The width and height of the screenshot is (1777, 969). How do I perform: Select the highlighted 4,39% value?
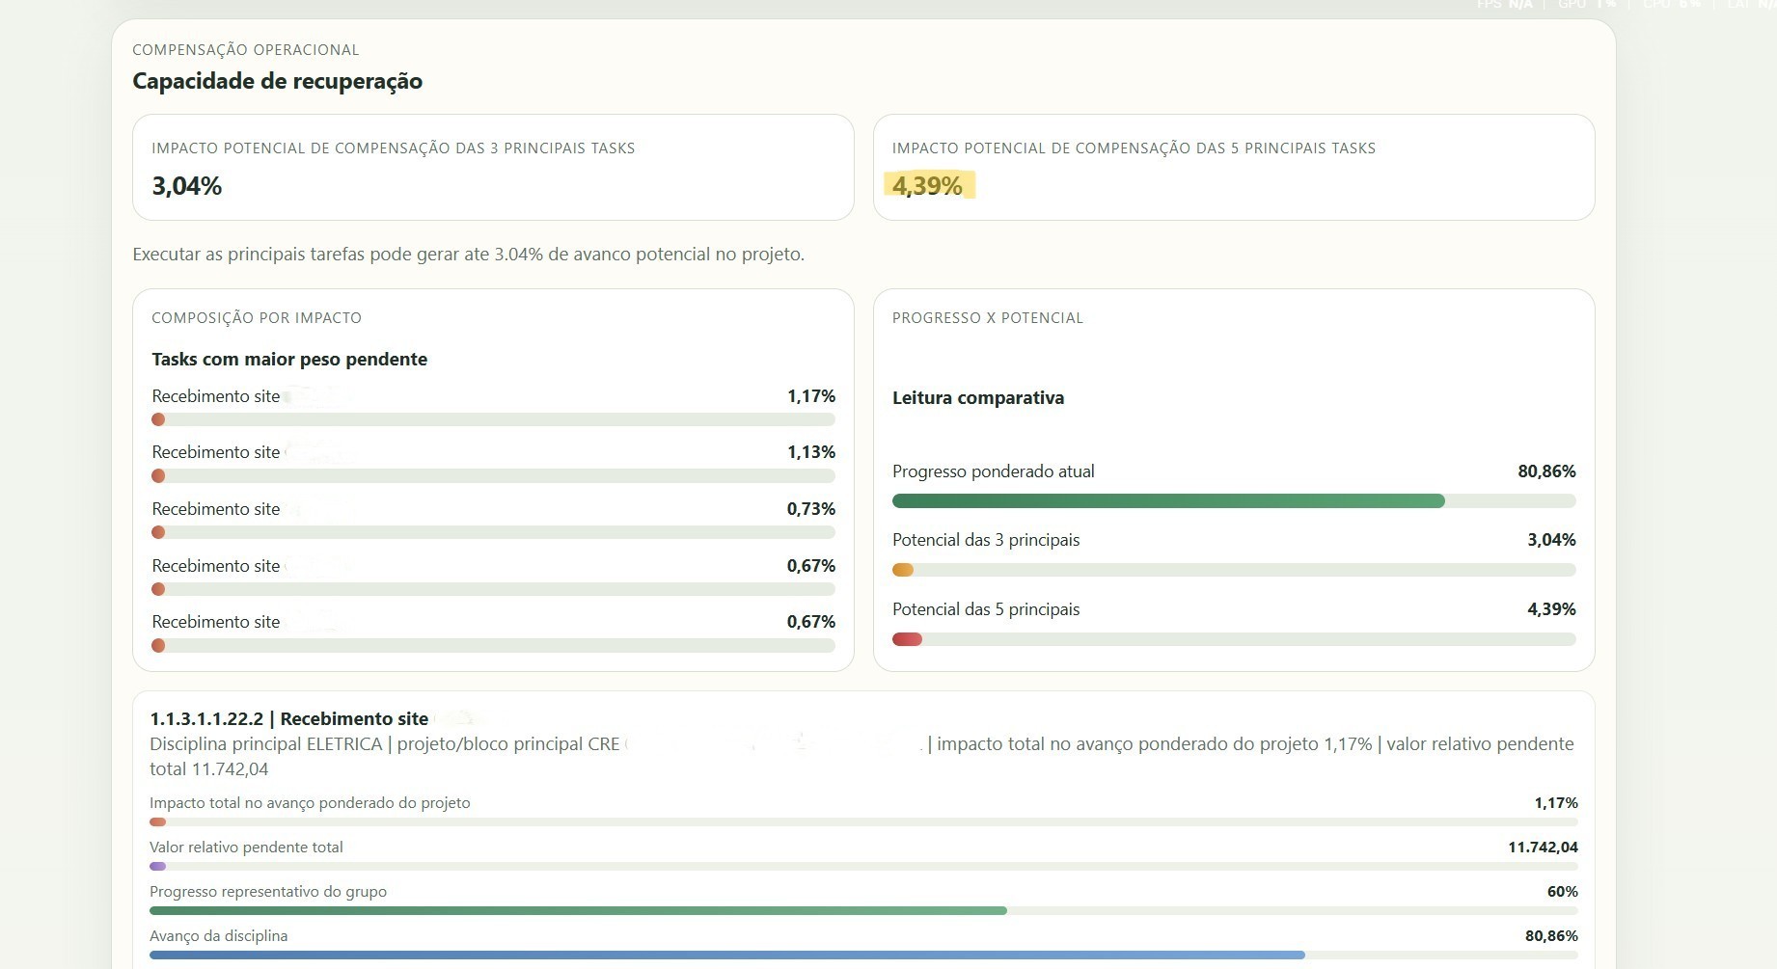click(x=927, y=185)
